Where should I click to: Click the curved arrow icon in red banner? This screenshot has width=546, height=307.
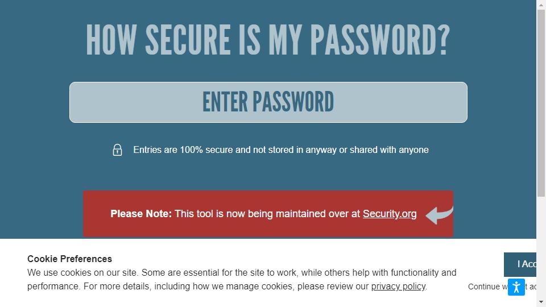pyautogui.click(x=440, y=215)
